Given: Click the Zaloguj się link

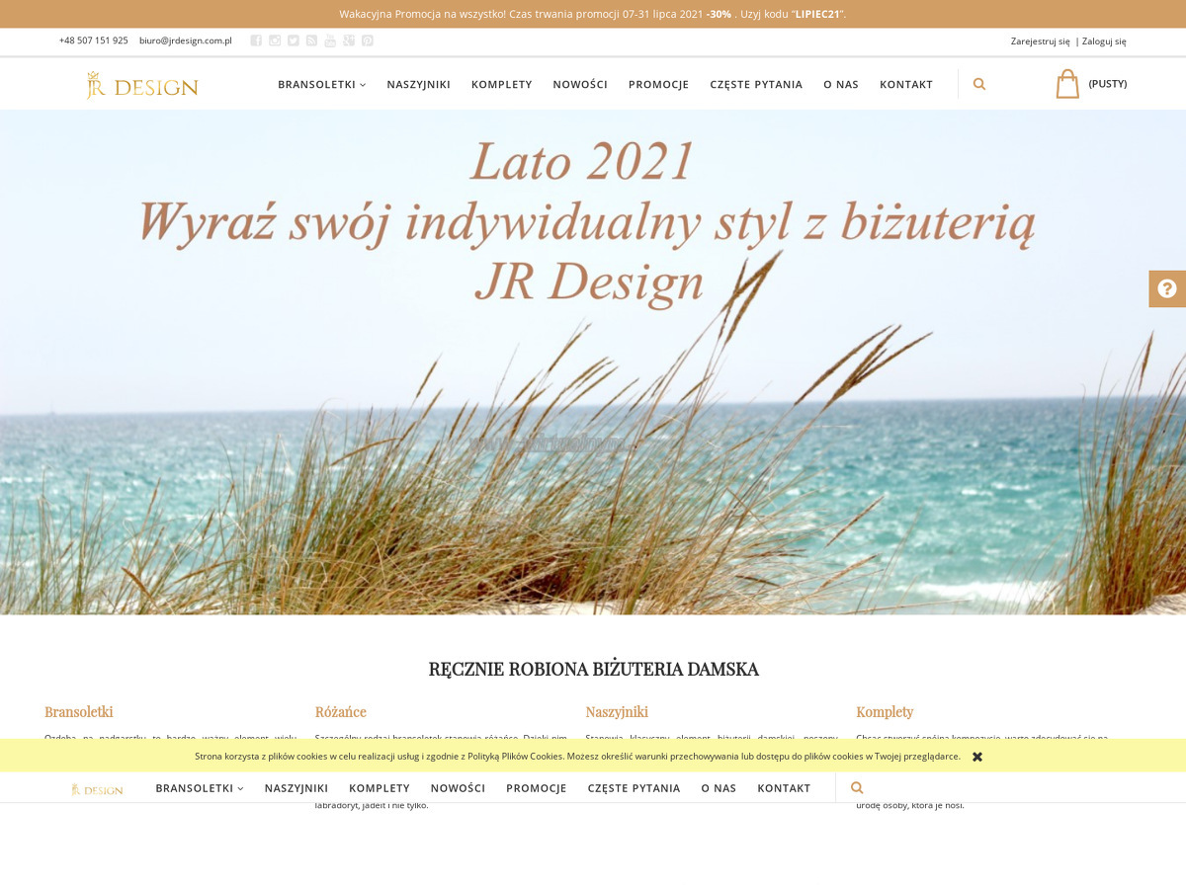Looking at the screenshot, I should point(1104,41).
